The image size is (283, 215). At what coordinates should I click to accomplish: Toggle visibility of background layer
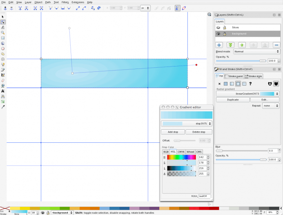pos(218,34)
